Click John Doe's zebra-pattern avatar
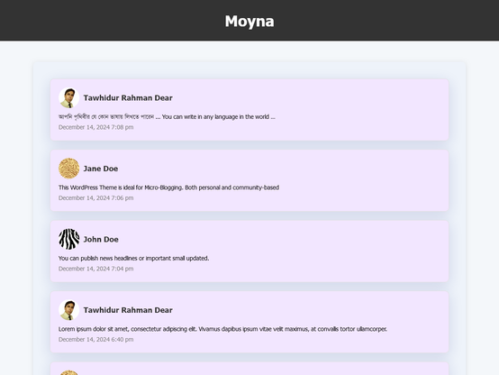499x375 pixels. click(x=69, y=239)
